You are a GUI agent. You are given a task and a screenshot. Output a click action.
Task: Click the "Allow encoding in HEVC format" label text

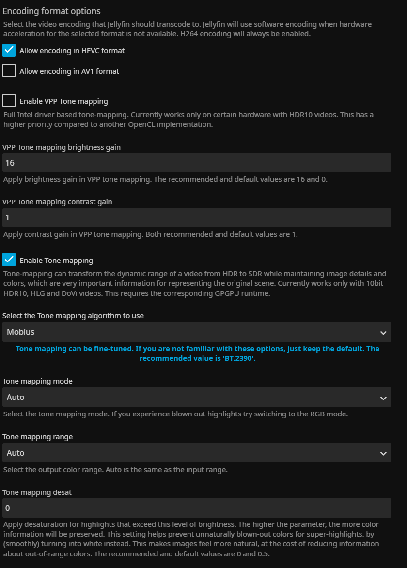pyautogui.click(x=72, y=51)
